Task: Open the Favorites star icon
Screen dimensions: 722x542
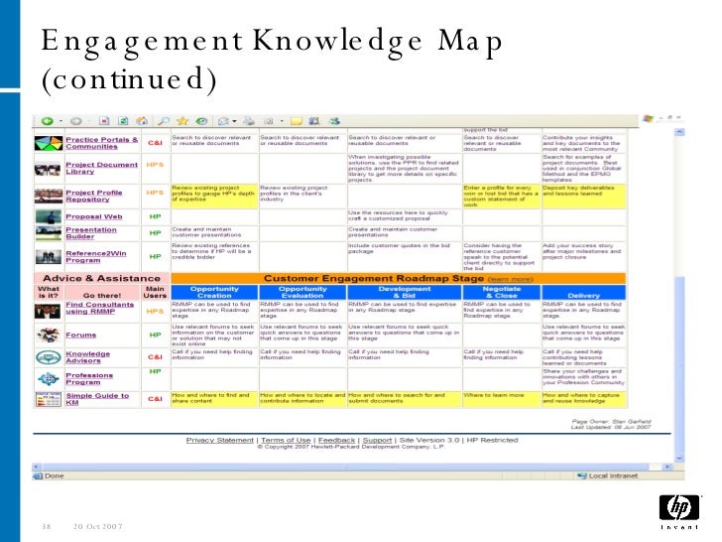Action: click(x=182, y=121)
